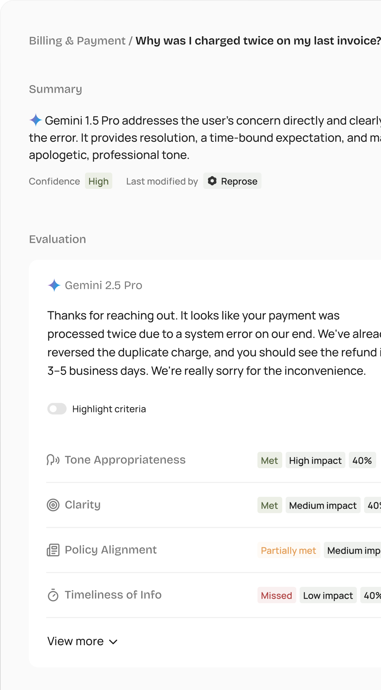
Task: Click the Partially met status badge
Action: 288,550
